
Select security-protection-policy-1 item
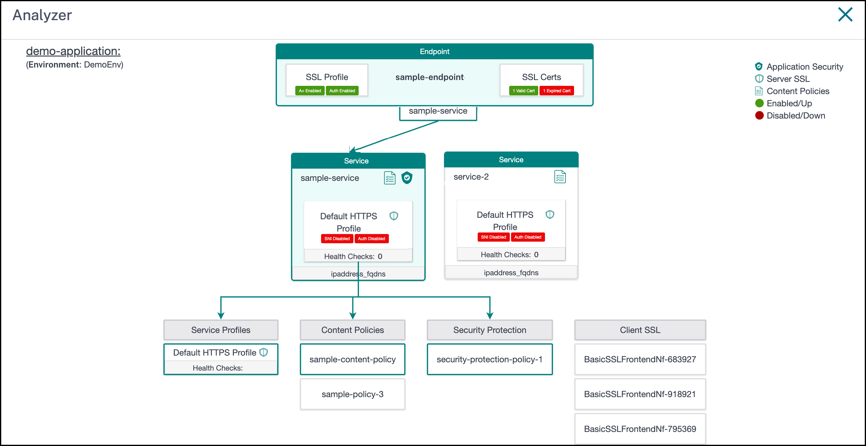point(490,359)
